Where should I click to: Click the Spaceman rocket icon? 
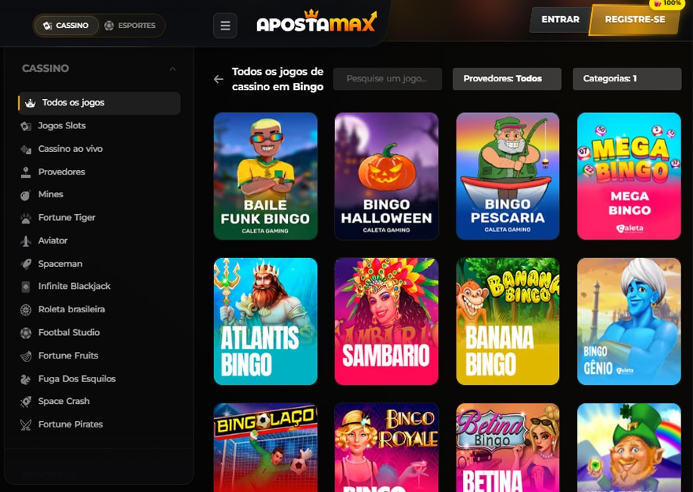click(26, 264)
